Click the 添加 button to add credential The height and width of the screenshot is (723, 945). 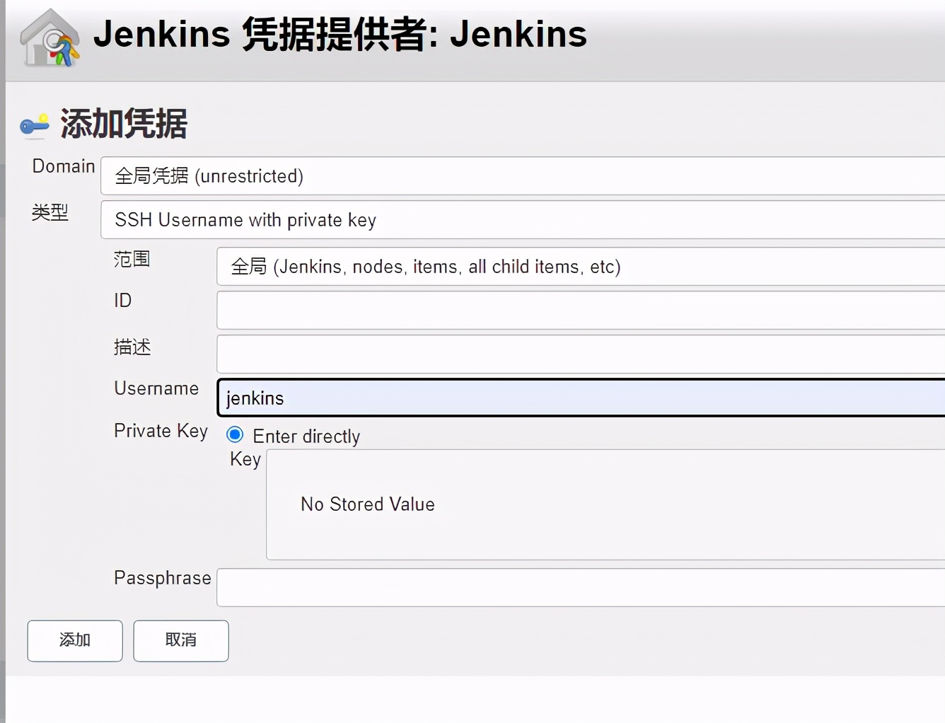(74, 640)
